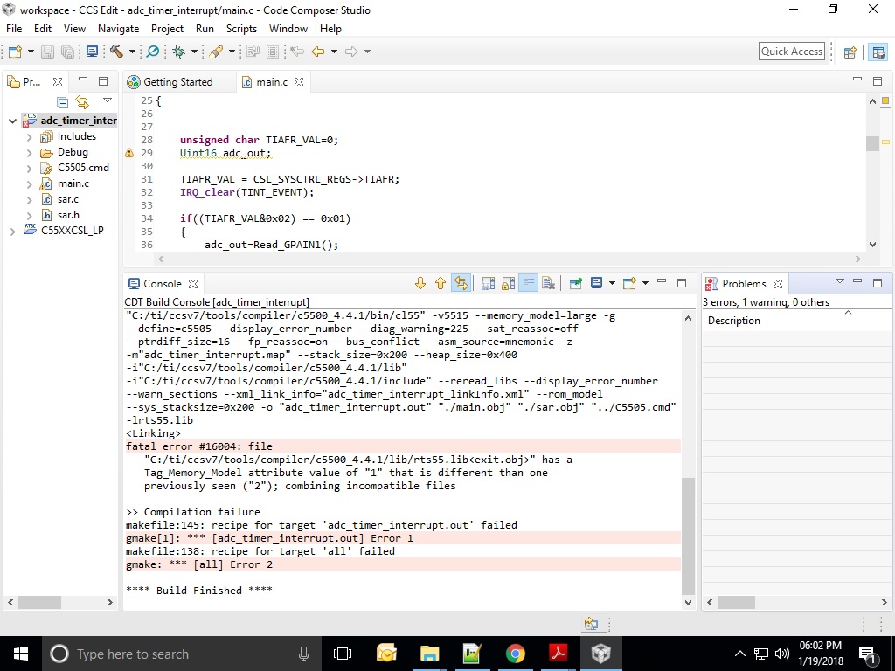Start debug with the bug icon

point(178,52)
